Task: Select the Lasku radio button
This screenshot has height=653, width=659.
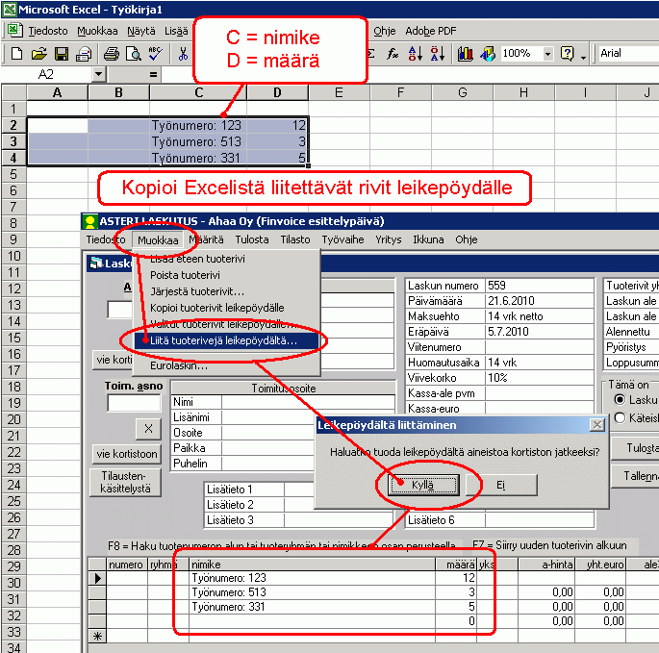Action: [621, 399]
